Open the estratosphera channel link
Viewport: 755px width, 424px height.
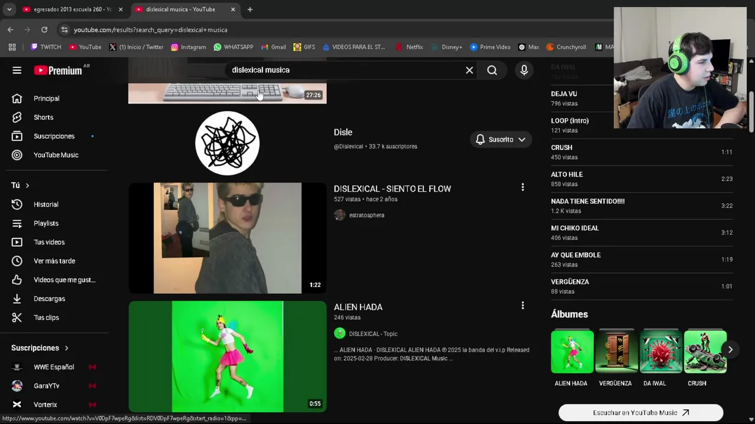pyautogui.click(x=366, y=215)
